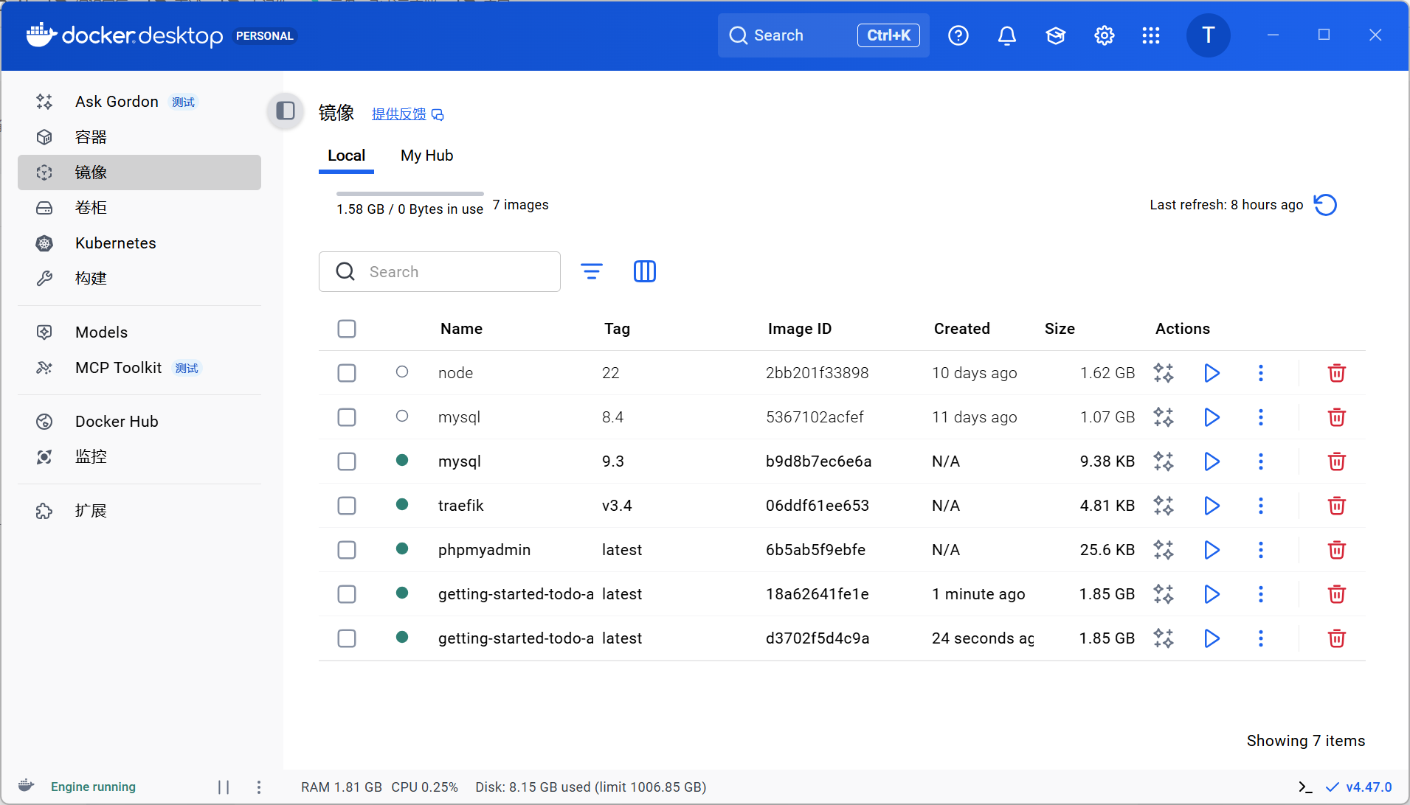Sort the table by Created column

click(961, 329)
